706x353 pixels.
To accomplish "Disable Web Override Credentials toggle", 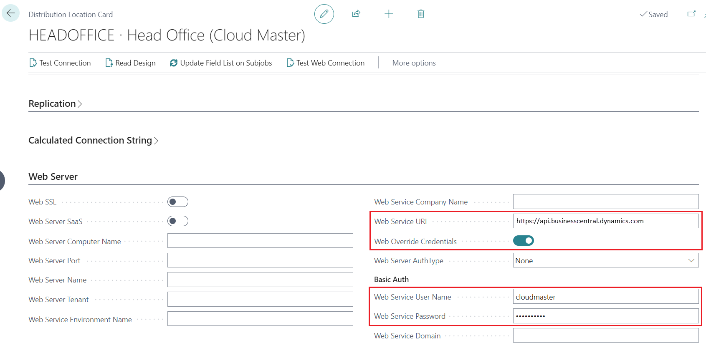I will coord(523,241).
